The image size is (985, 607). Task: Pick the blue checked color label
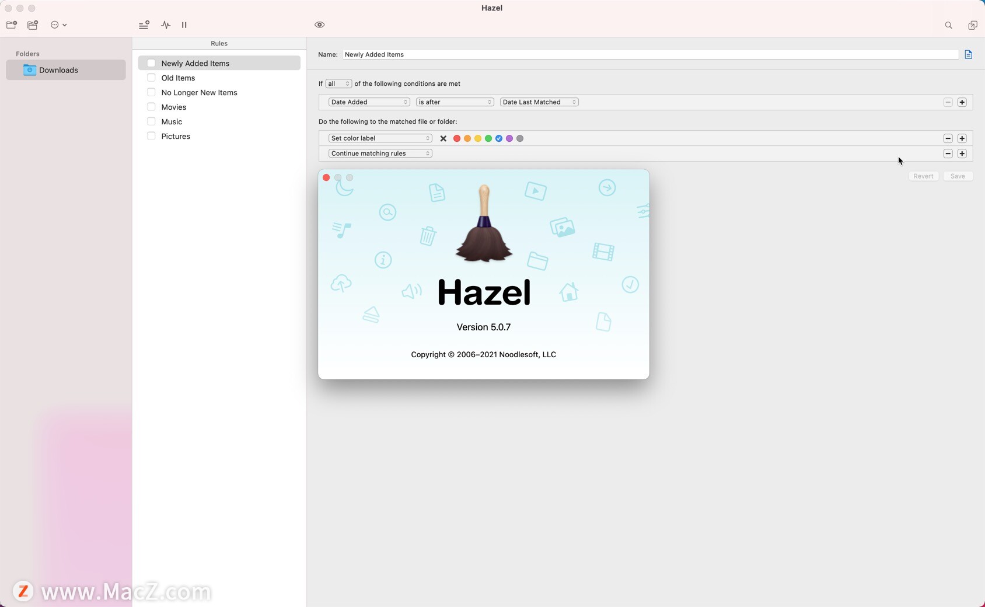499,138
